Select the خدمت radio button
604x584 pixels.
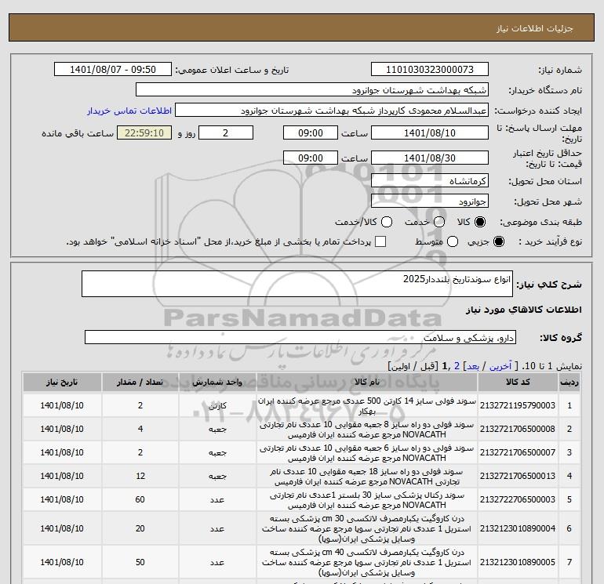[x=439, y=222]
